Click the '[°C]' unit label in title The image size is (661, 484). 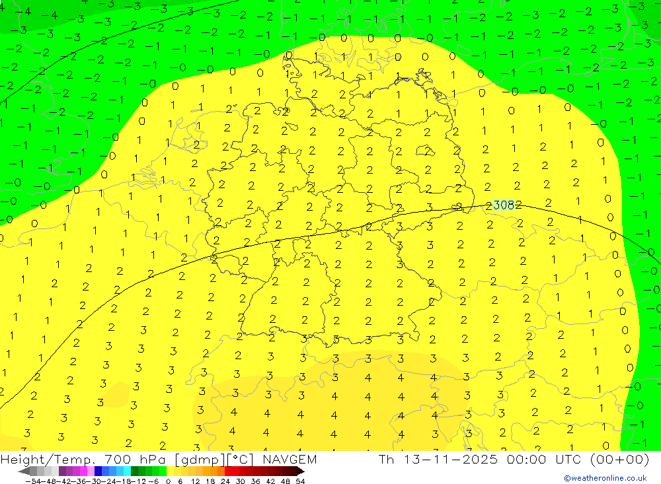coord(241,460)
